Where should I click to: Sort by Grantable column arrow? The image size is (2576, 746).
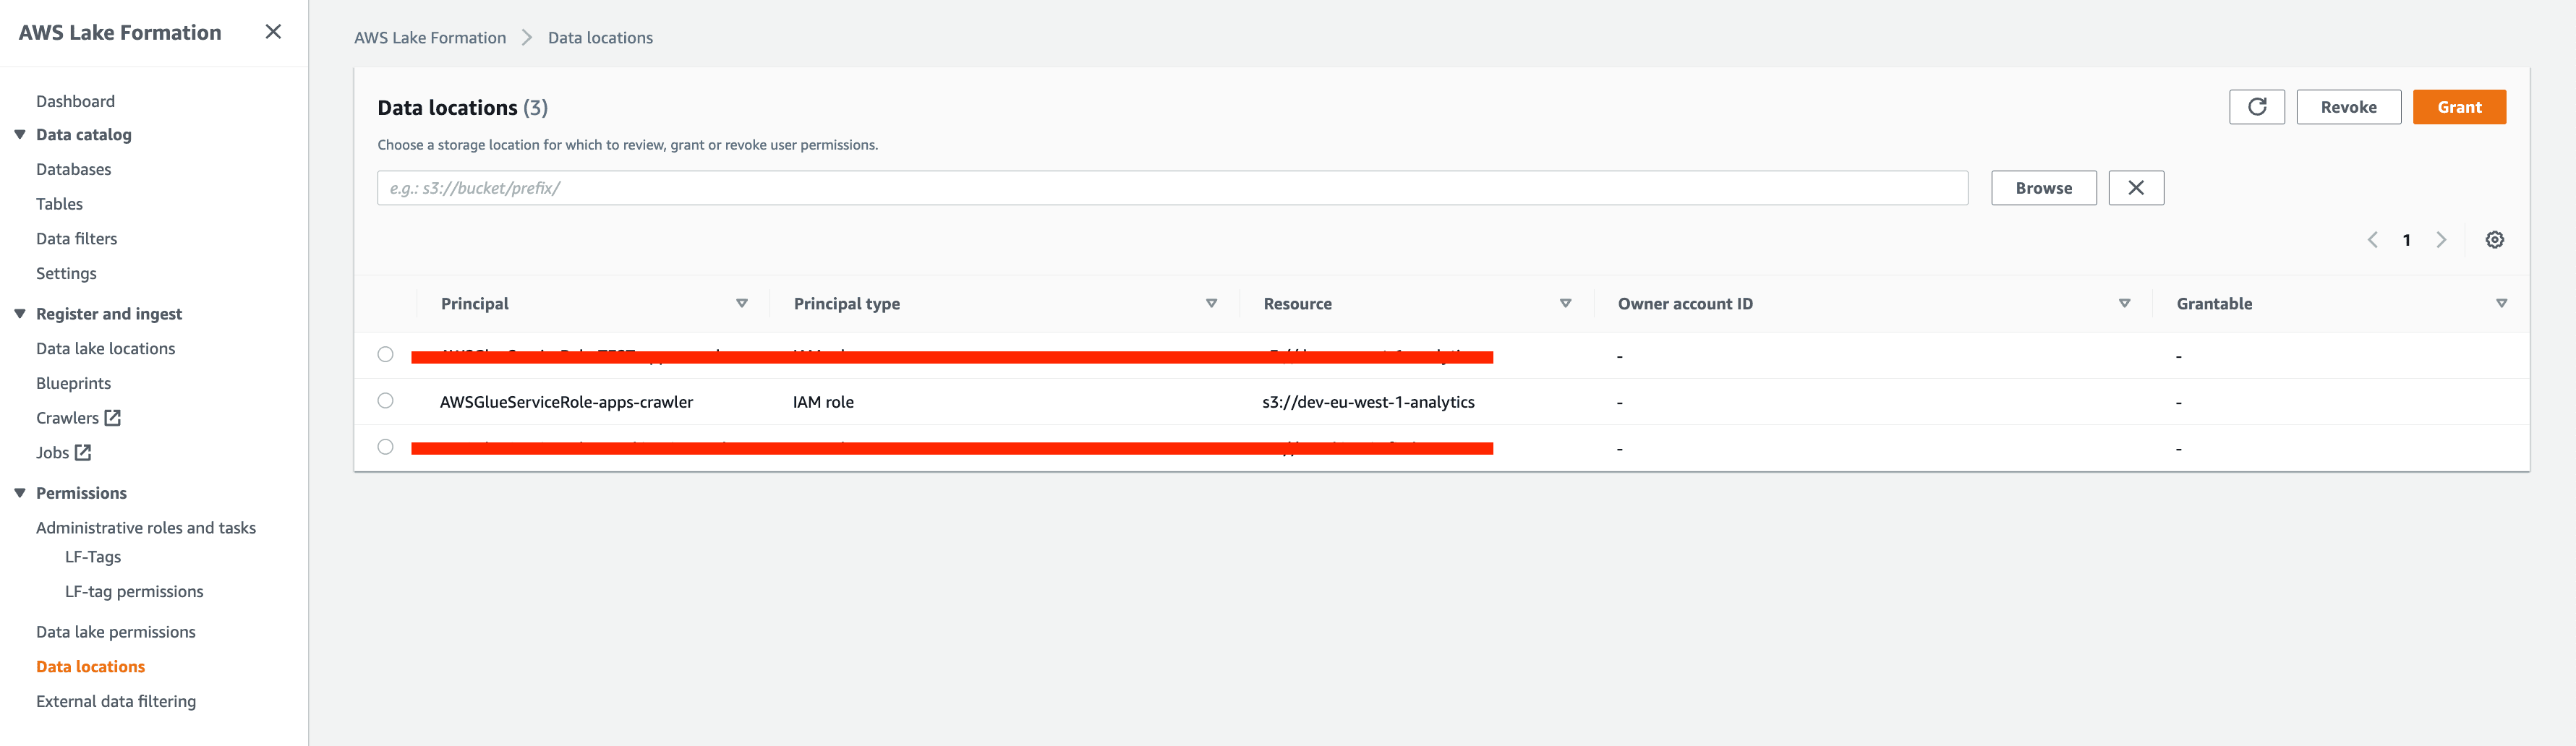tap(2501, 304)
